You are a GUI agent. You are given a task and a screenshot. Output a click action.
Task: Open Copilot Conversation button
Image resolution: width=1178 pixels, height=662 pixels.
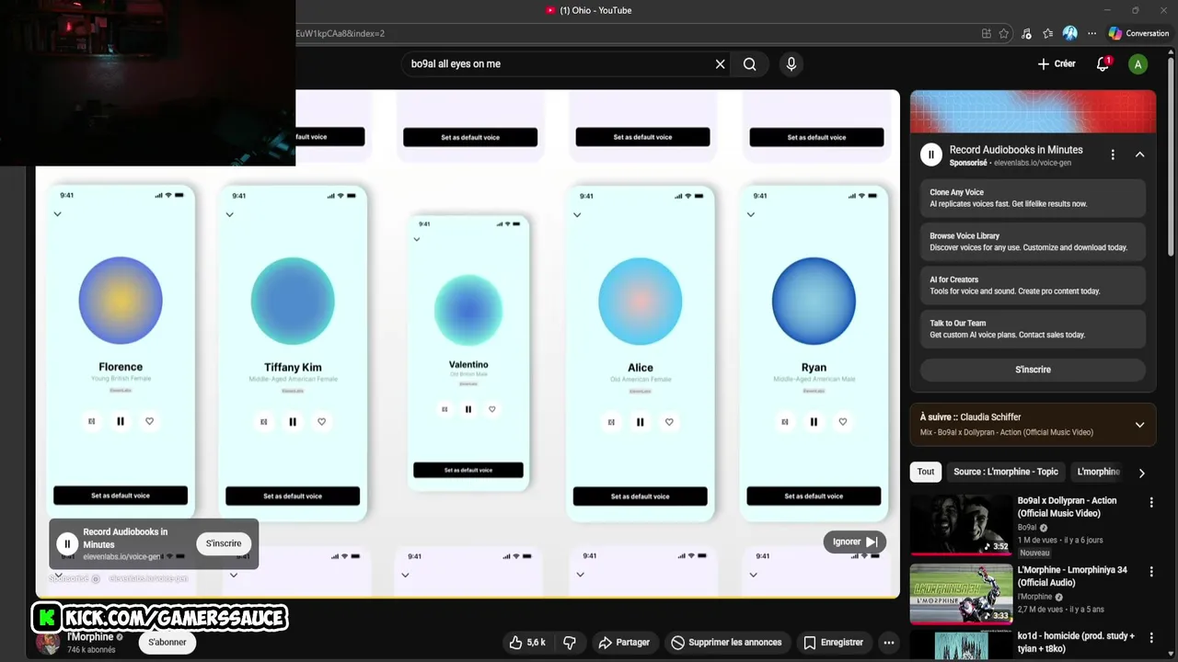click(1138, 33)
